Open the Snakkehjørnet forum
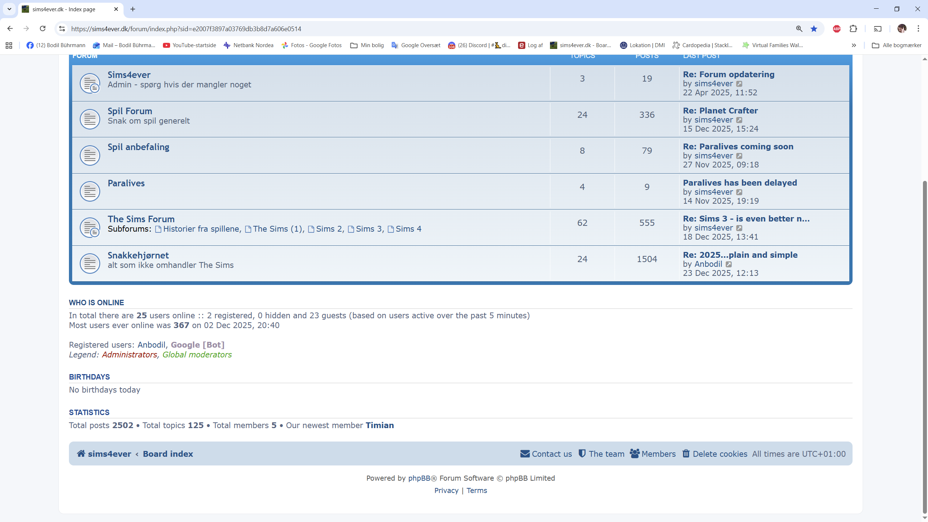Screen dimensions: 928x522 pyautogui.click(x=138, y=255)
